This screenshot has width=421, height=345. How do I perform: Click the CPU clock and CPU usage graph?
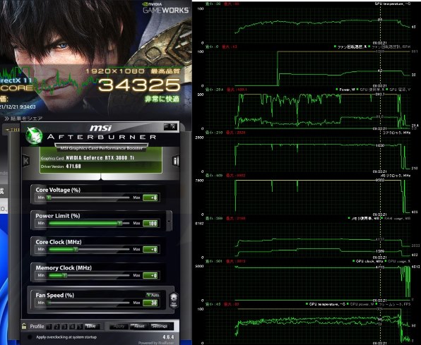tap(307, 283)
